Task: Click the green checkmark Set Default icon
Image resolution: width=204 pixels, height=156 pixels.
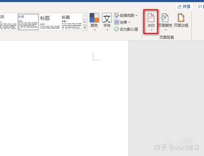Action: pyautogui.click(x=116, y=29)
